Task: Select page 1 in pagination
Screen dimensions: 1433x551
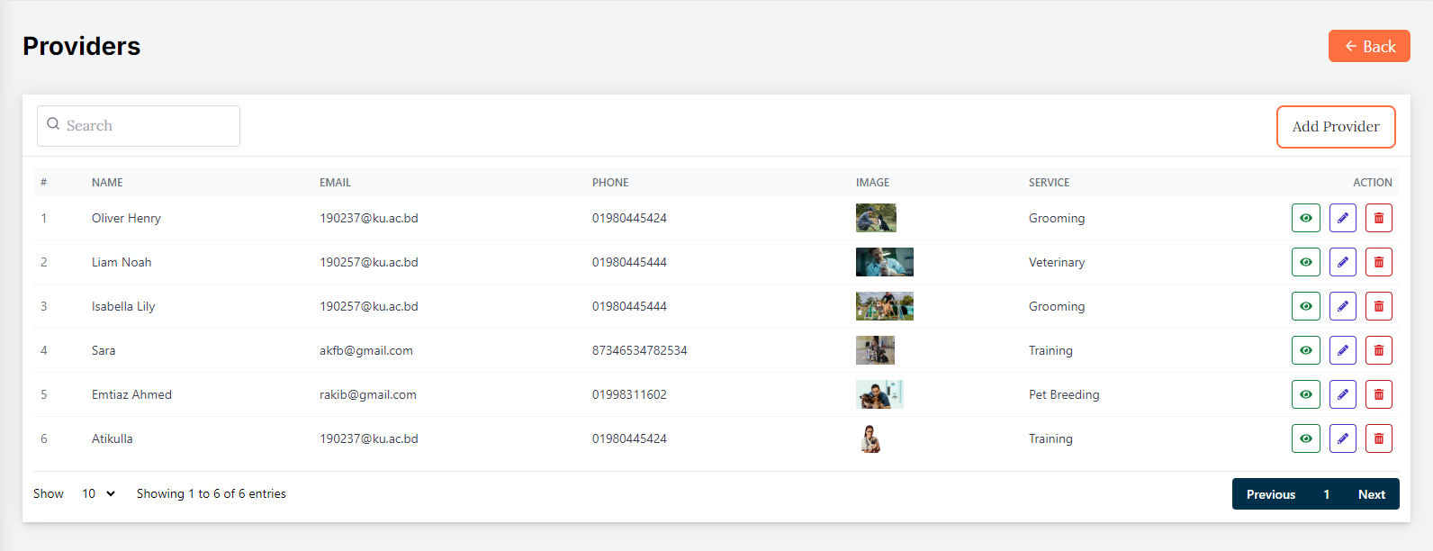Action: pyautogui.click(x=1326, y=494)
